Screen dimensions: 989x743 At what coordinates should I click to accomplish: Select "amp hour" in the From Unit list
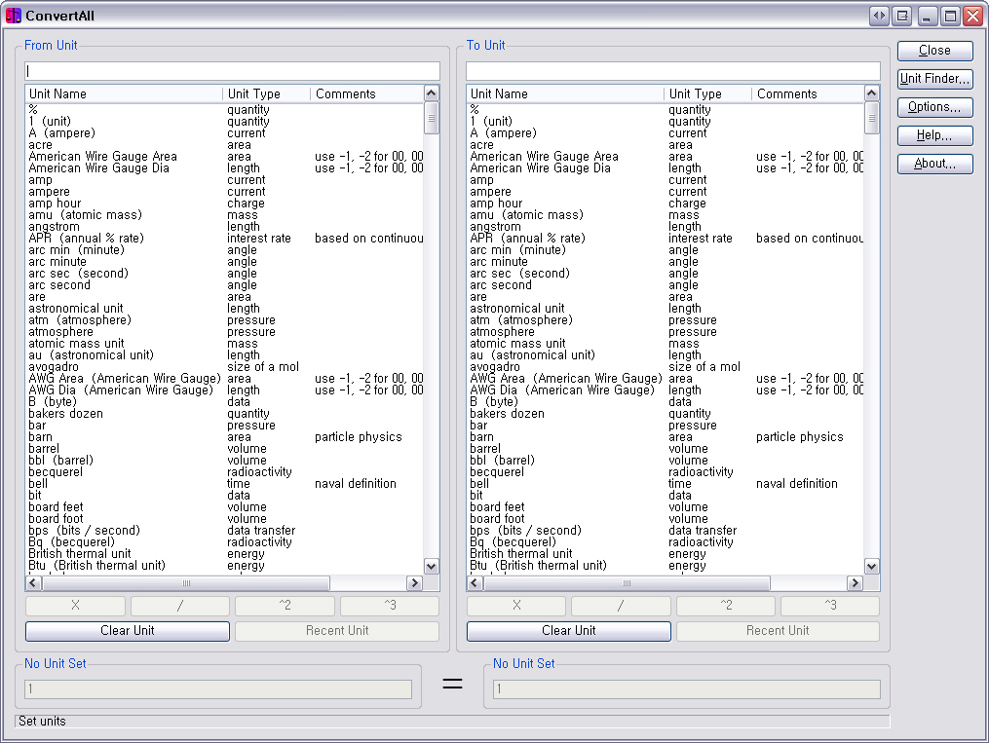coord(55,204)
